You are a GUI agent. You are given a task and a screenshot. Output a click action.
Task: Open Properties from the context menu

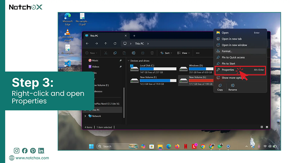tap(240, 70)
